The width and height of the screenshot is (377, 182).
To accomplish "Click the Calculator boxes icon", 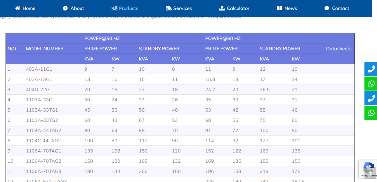I will coord(222,8).
